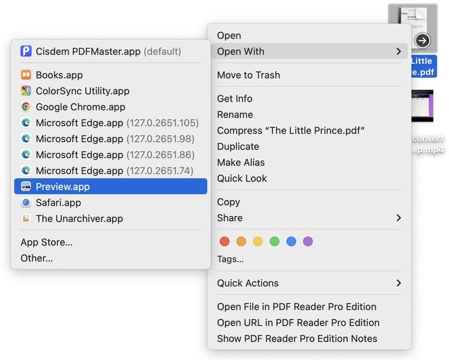This screenshot has width=449, height=360.
Task: Choose Open URL in PDF Reader Pro Edition
Action: coord(309,323)
